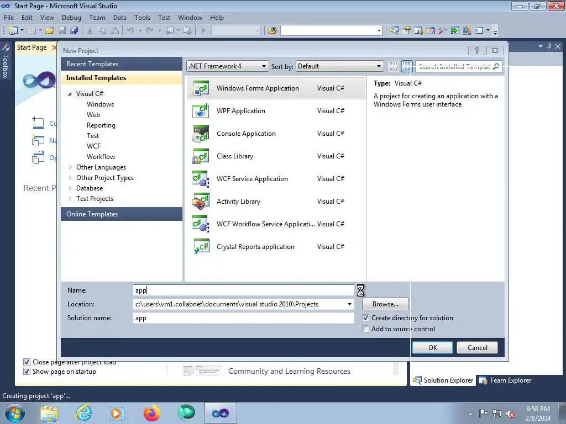Uncheck Close page after project load
Image resolution: width=566 pixels, height=424 pixels.
tap(27, 362)
